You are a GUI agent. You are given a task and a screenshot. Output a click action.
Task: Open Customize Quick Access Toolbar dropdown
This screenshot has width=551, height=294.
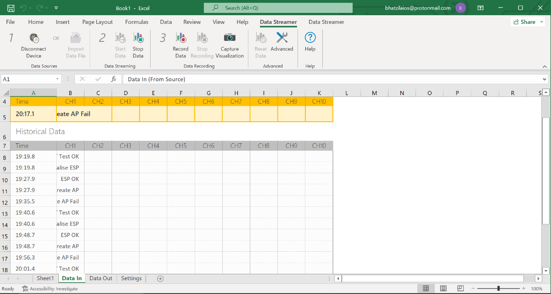56,8
